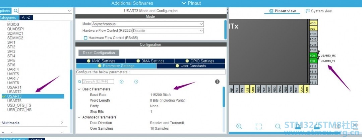Click Data Direction value Receive and Transmit
The image size is (362, 140).
[x=167, y=123]
